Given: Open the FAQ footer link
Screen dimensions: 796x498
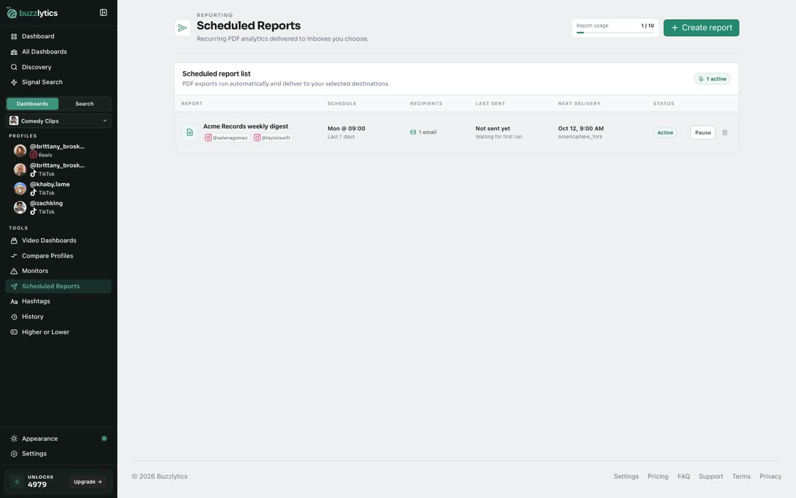Looking at the screenshot, I should coord(683,477).
